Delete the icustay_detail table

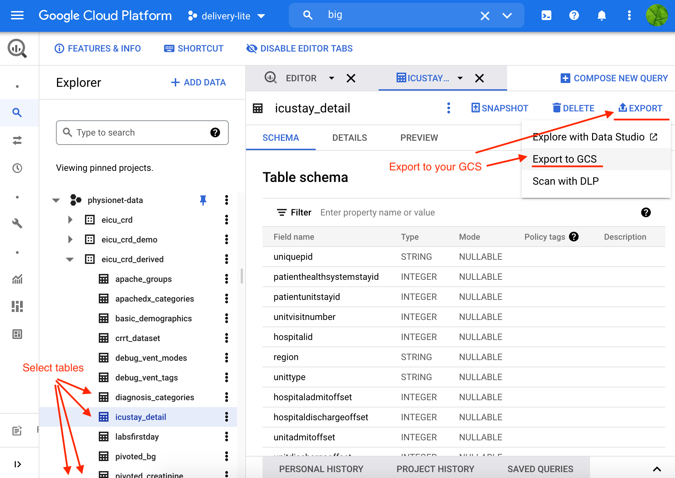tap(573, 108)
